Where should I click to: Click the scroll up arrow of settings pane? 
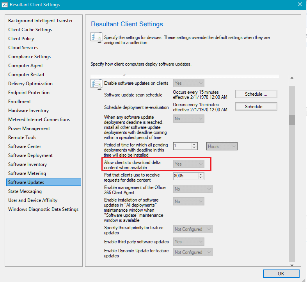(292, 78)
